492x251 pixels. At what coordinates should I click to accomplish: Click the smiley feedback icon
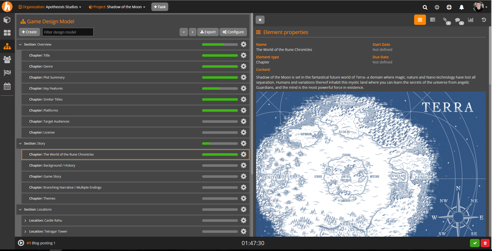click(x=437, y=7)
